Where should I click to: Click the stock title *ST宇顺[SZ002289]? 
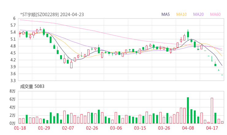point(40,14)
